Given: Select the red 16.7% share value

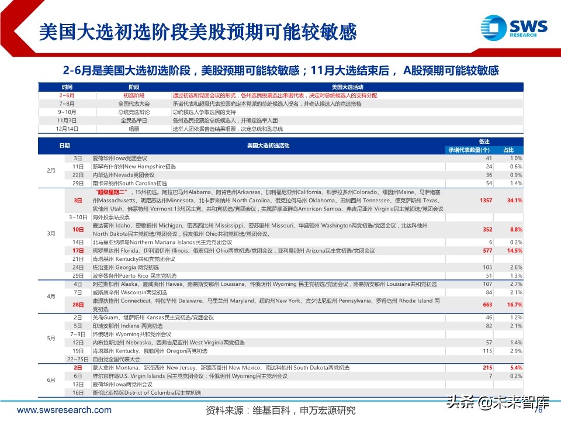Looking at the screenshot, I should (x=514, y=305).
